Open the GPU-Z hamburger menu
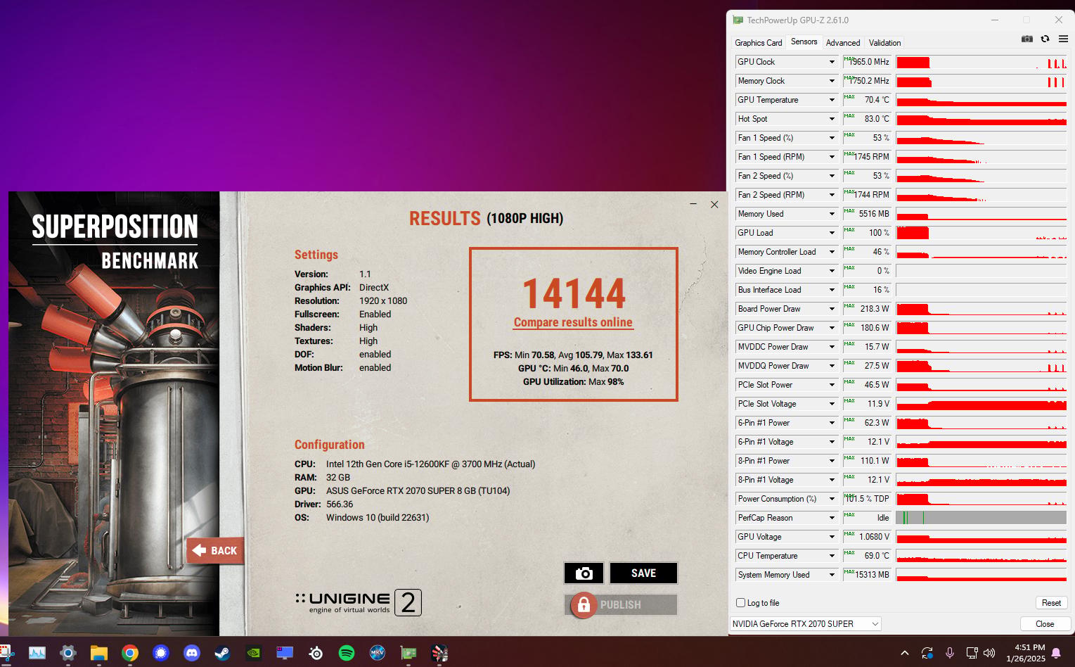Image resolution: width=1075 pixels, height=667 pixels. pyautogui.click(x=1063, y=39)
